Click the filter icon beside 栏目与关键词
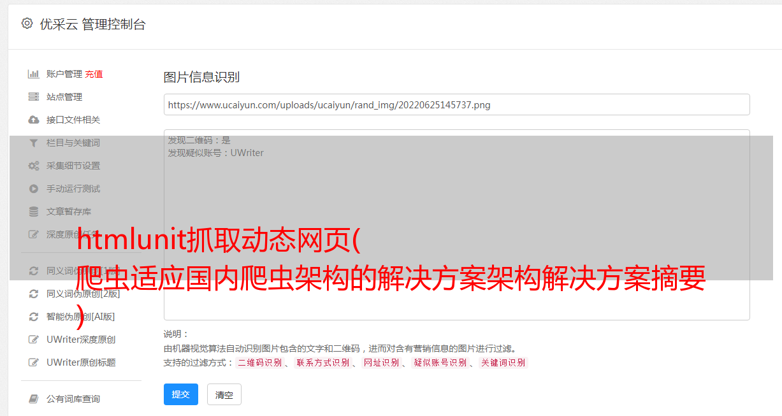Image resolution: width=782 pixels, height=416 pixels. coord(34,143)
